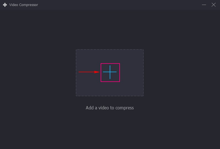Screen dimensions: 220x149
Task: Click the "Add a video to compress" text
Action: [110, 108]
